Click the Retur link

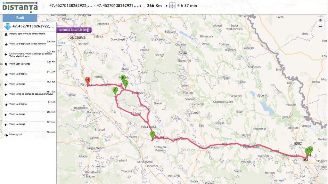tap(62, 43)
